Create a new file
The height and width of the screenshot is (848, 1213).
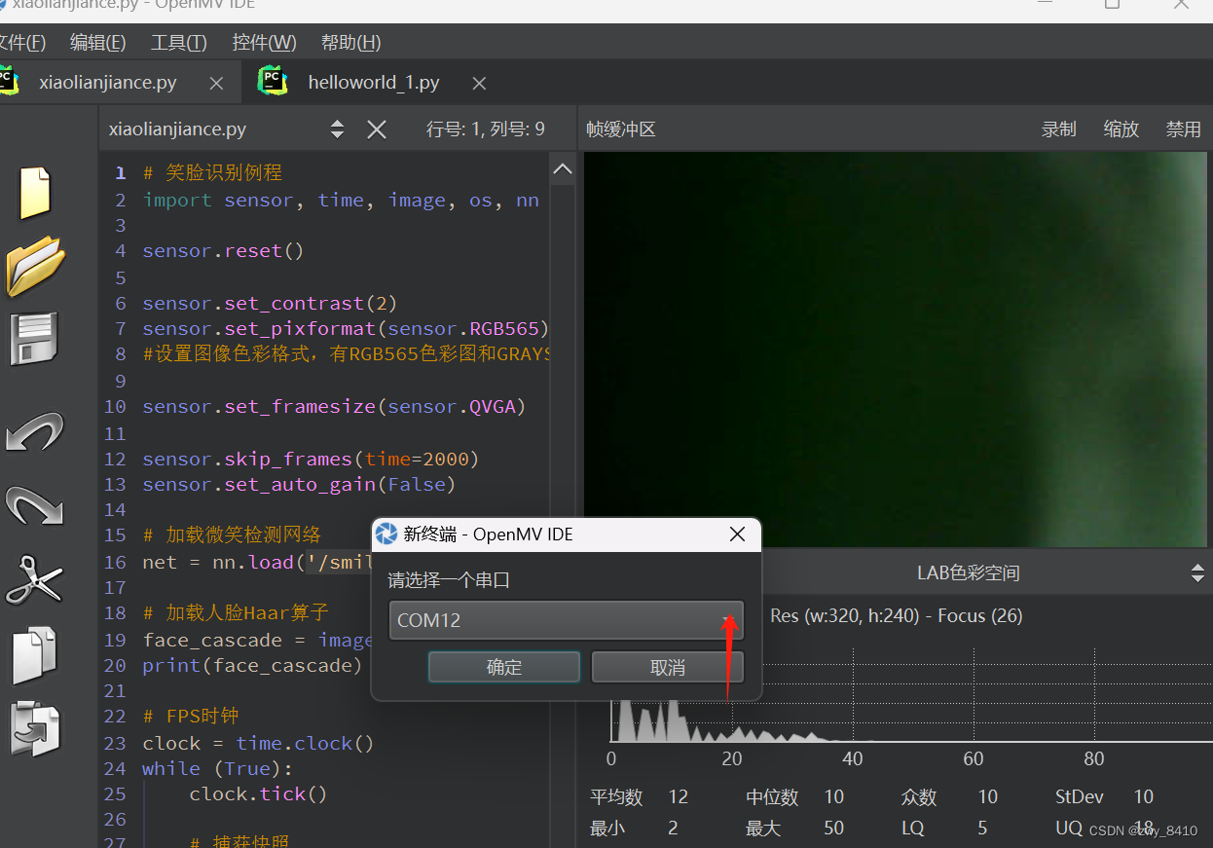click(x=34, y=192)
